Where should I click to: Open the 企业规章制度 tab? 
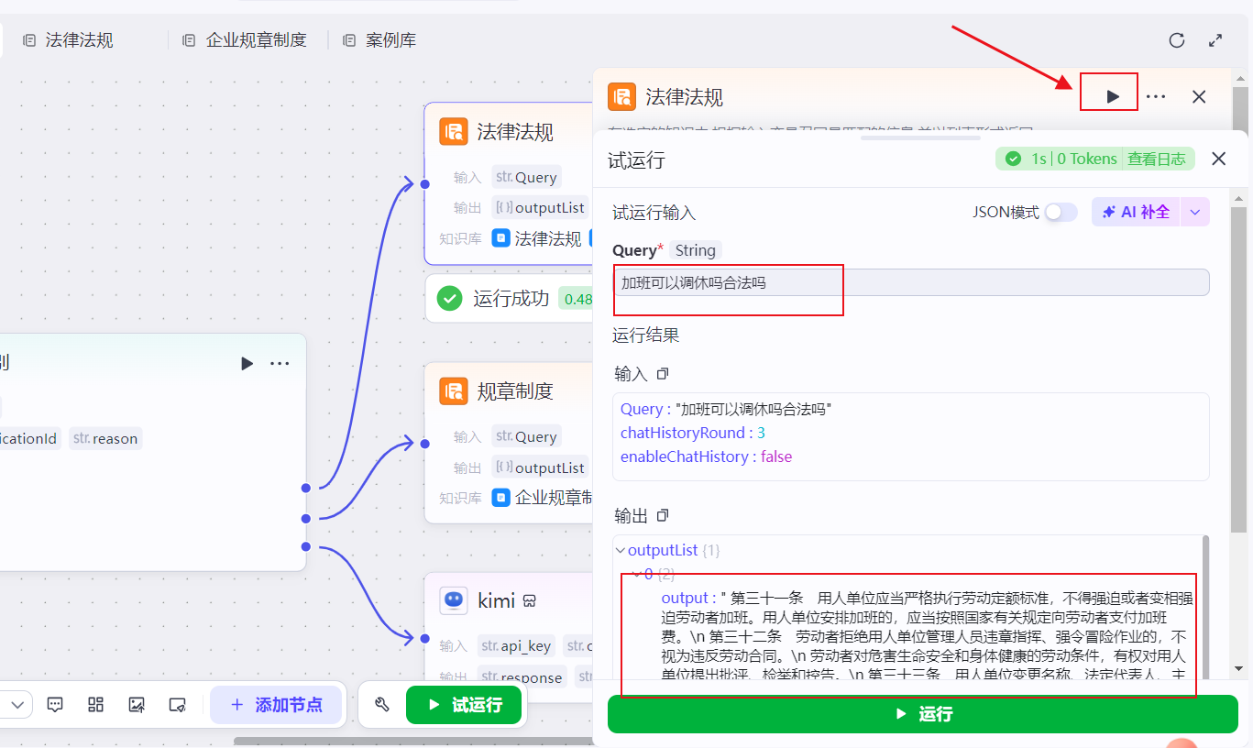245,40
